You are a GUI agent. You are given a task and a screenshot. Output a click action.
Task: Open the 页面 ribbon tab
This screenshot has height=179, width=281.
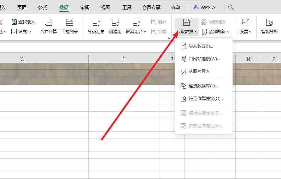[x=22, y=7]
